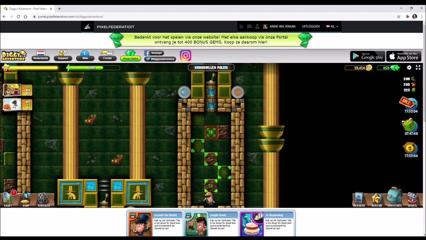Open the Chrome three-dot menu
Viewport: 426px width, 240px height.
click(x=422, y=17)
